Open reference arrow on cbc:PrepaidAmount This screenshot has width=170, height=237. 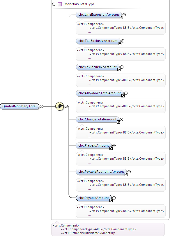pyautogui.click(x=111, y=148)
